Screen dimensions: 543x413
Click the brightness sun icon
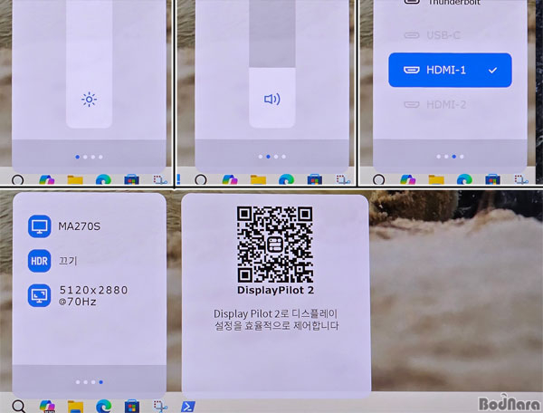click(89, 100)
